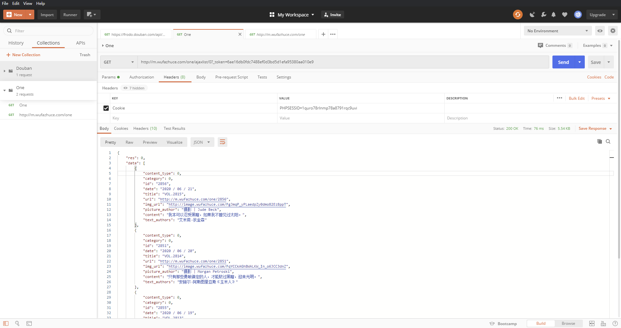Click the Runner button
The height and width of the screenshot is (328, 621).
(70, 15)
